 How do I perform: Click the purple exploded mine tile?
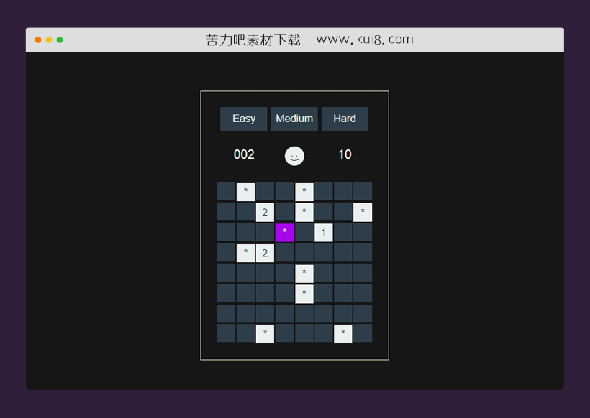point(285,232)
